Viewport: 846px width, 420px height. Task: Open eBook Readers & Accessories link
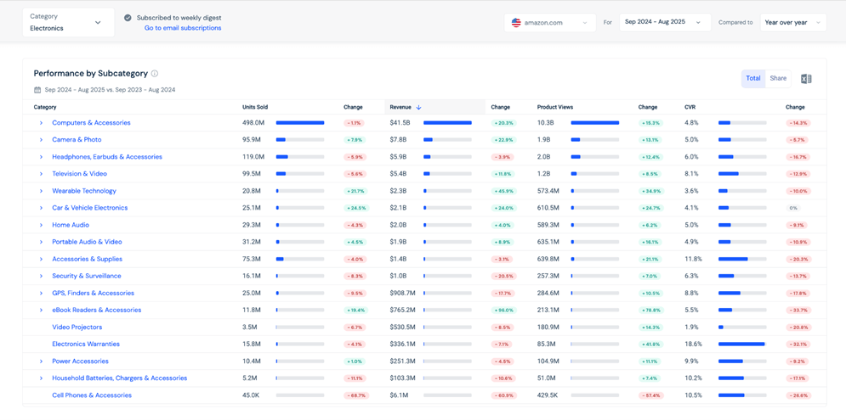tap(97, 311)
